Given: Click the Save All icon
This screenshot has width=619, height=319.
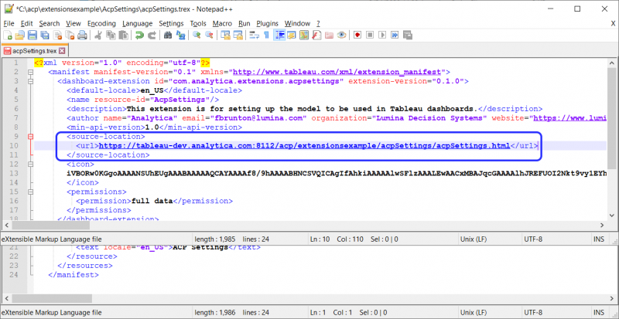Looking at the screenshot, I should [45, 36].
